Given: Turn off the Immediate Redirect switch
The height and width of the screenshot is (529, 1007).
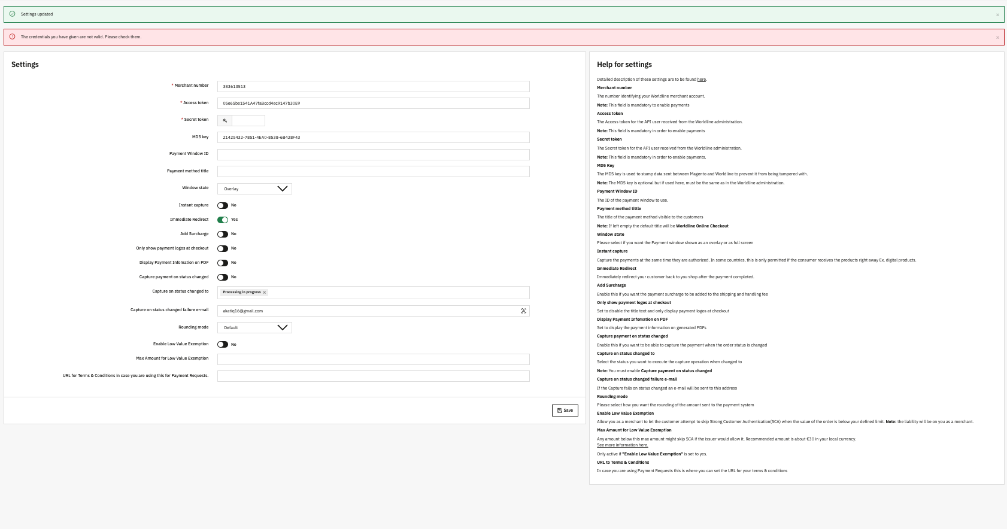Looking at the screenshot, I should pos(223,220).
